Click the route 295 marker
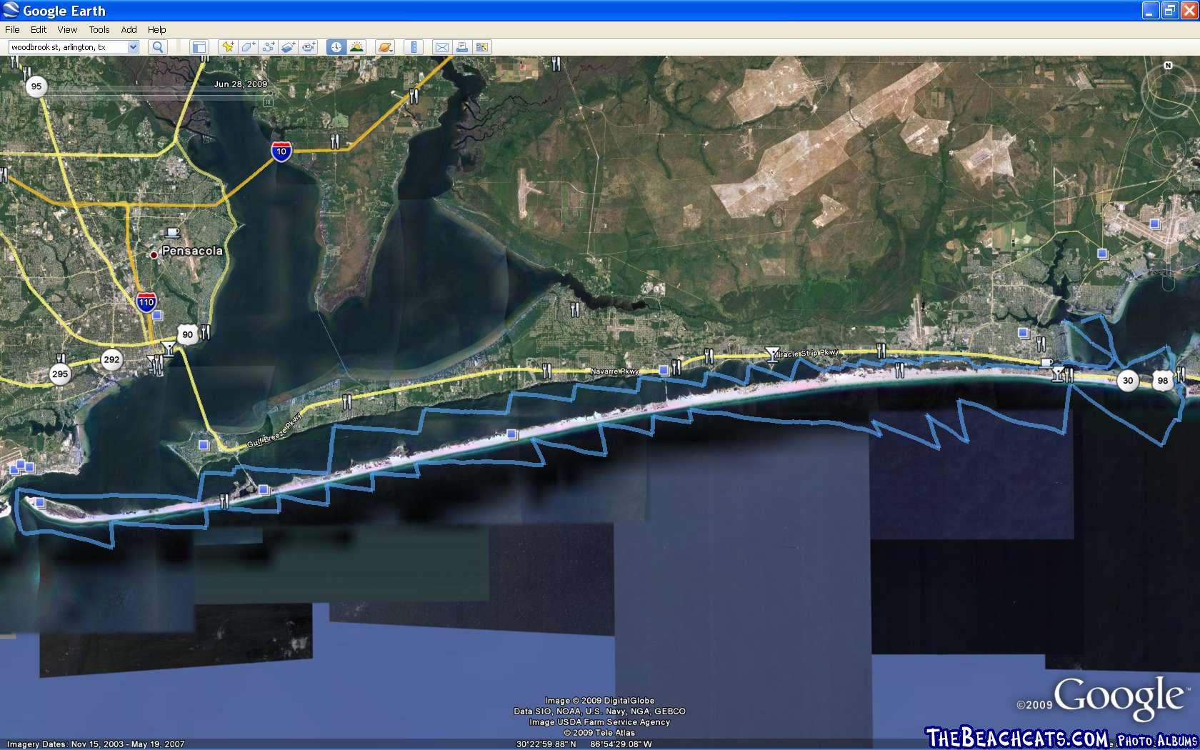 point(60,374)
